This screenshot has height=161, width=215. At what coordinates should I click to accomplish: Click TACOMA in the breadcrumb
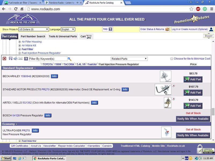coord(69,64)
